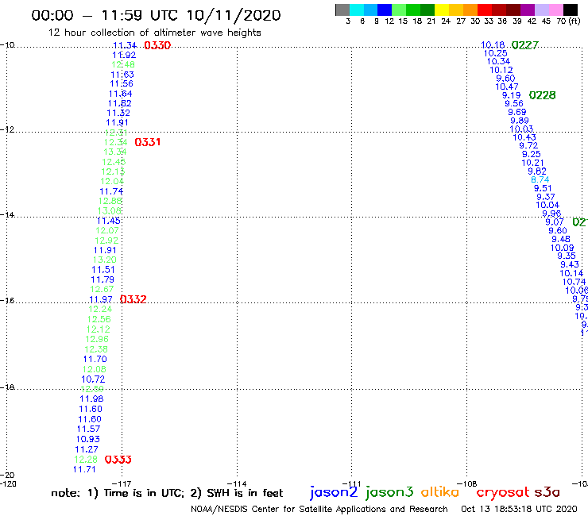Click the wave height value 9.07
This screenshot has height=516, width=588.
tap(555, 221)
